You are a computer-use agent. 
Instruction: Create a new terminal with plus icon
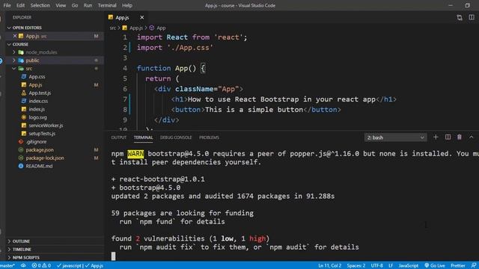(436, 137)
